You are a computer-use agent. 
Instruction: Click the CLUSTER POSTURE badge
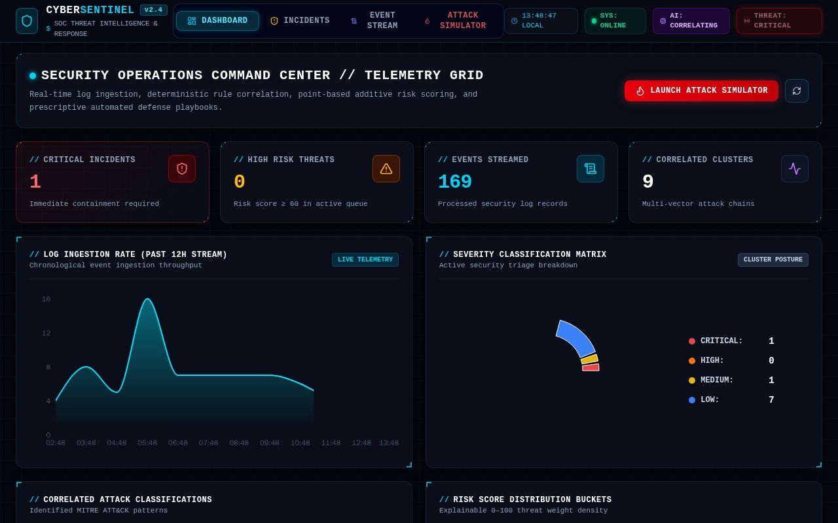pyautogui.click(x=773, y=260)
